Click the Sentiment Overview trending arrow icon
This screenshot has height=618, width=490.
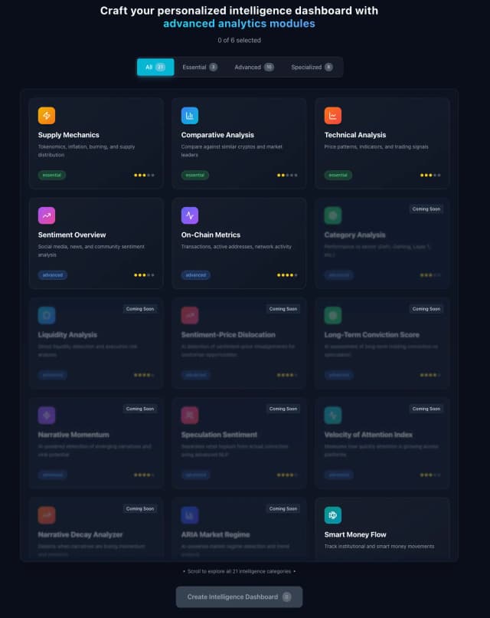tap(47, 215)
